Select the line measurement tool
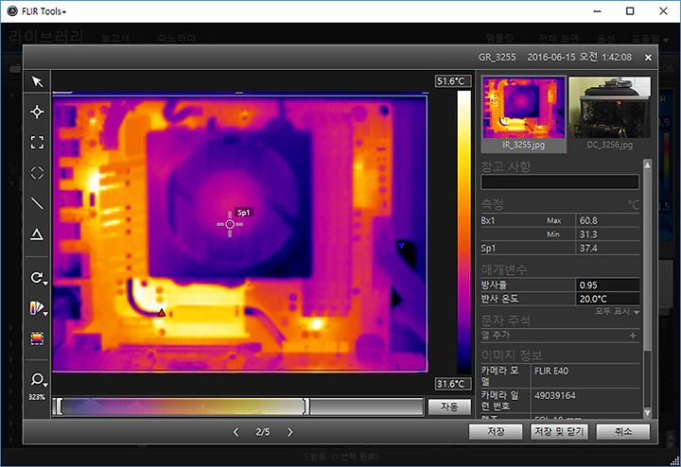The width and height of the screenshot is (681, 467). [x=37, y=203]
